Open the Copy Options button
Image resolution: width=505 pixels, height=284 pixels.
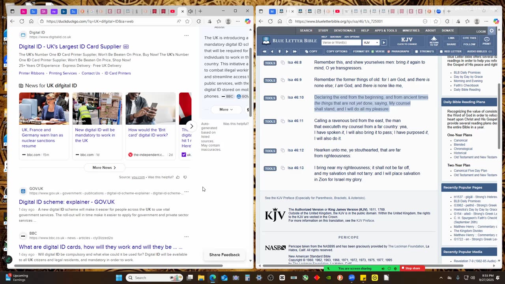337,51
